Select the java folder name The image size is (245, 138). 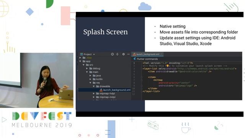pos(98,76)
